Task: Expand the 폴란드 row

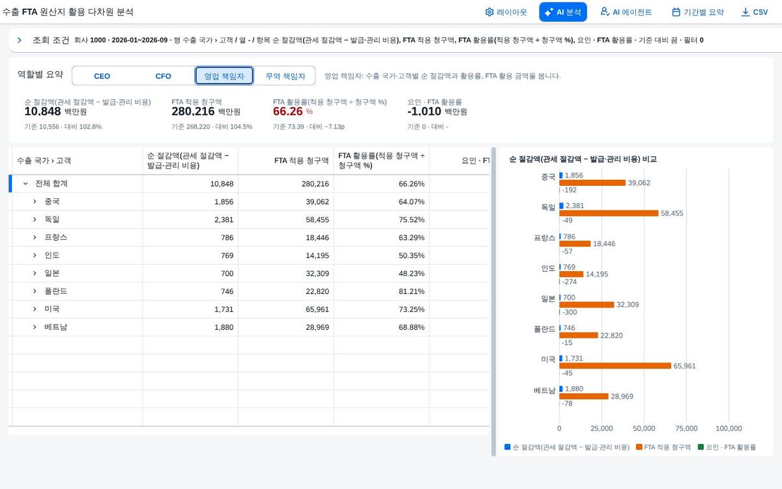Action: pyautogui.click(x=35, y=291)
